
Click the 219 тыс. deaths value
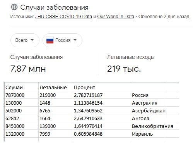pos(124,69)
